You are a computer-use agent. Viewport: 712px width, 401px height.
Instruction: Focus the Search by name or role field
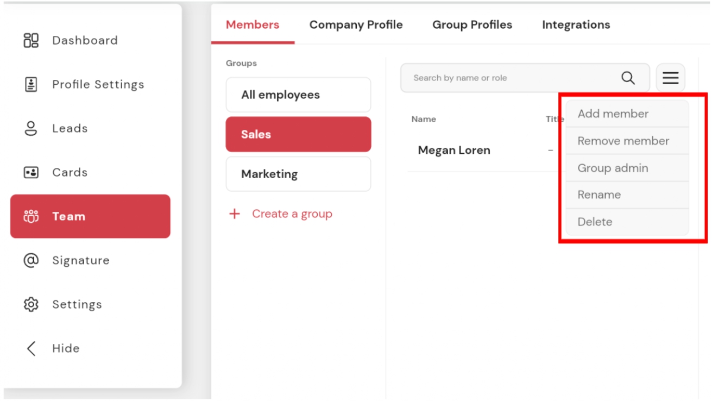coord(525,78)
